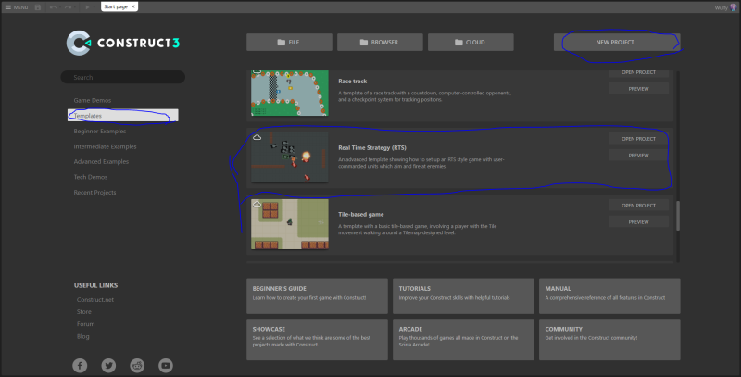This screenshot has height=377, width=741.
Task: Click the Construct 3 logo
Action: click(123, 43)
